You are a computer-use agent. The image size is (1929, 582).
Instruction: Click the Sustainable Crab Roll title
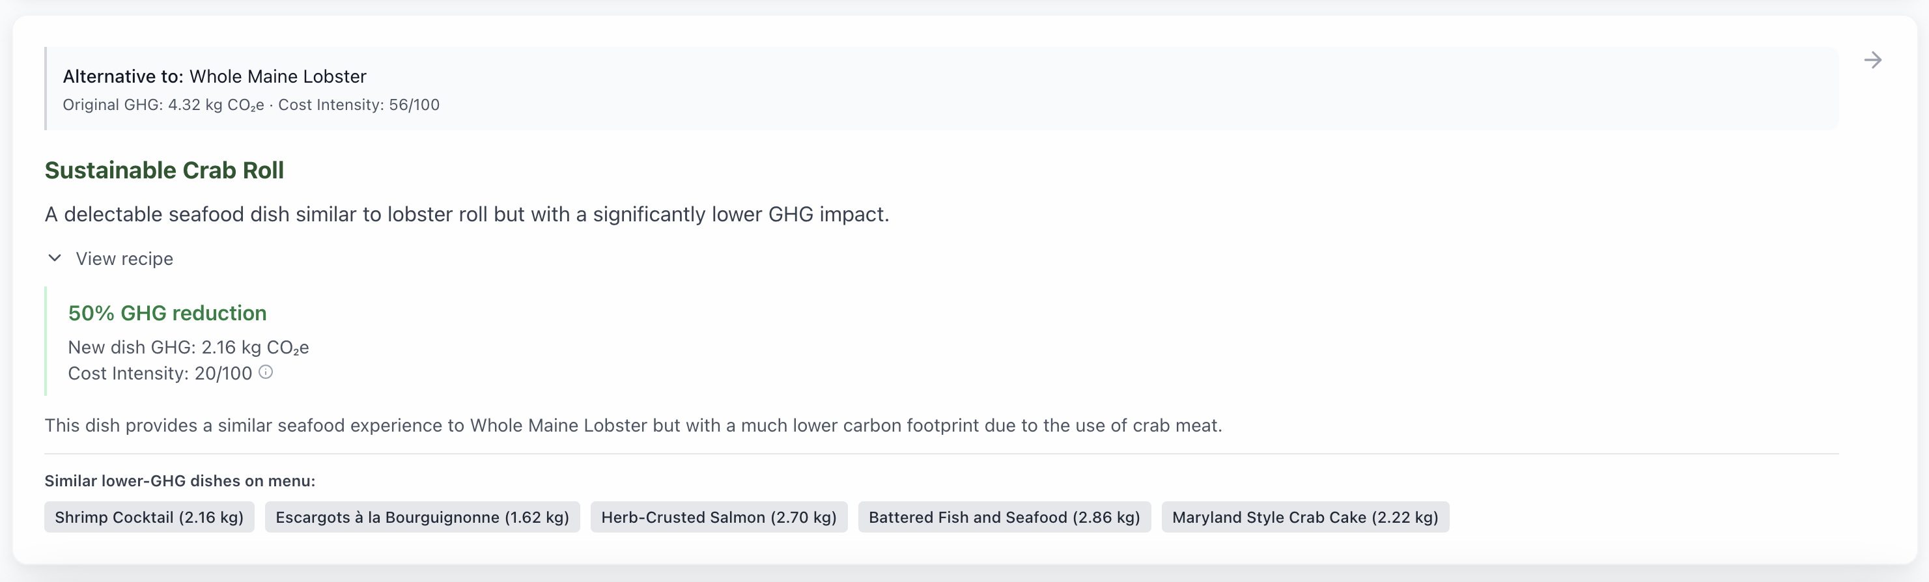tap(164, 170)
